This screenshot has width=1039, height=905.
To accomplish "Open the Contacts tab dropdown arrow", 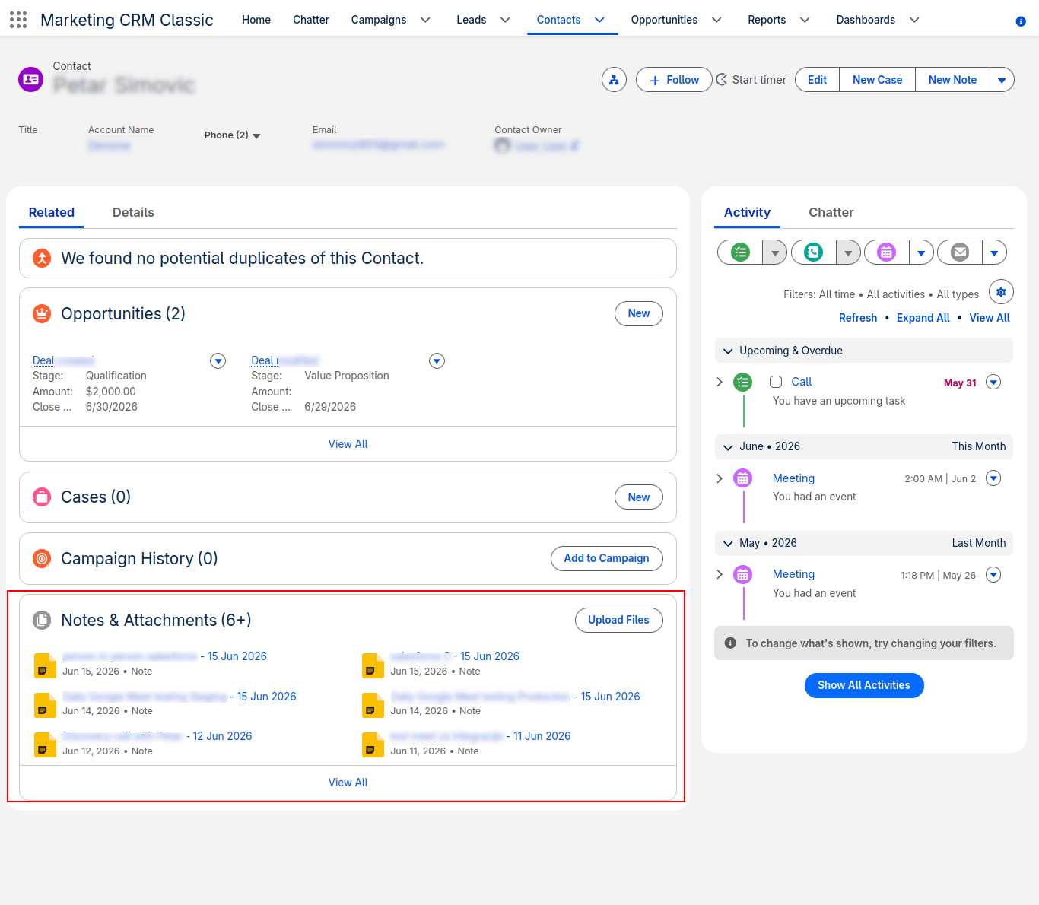I will pyautogui.click(x=599, y=20).
